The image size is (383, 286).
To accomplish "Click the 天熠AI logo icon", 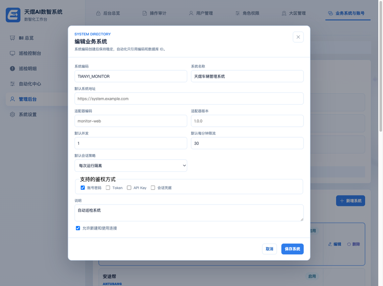I will coord(13,15).
